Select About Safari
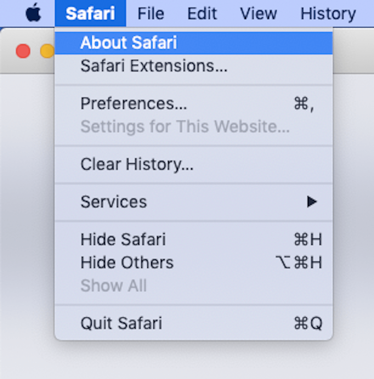This screenshot has width=374, height=379. click(129, 43)
